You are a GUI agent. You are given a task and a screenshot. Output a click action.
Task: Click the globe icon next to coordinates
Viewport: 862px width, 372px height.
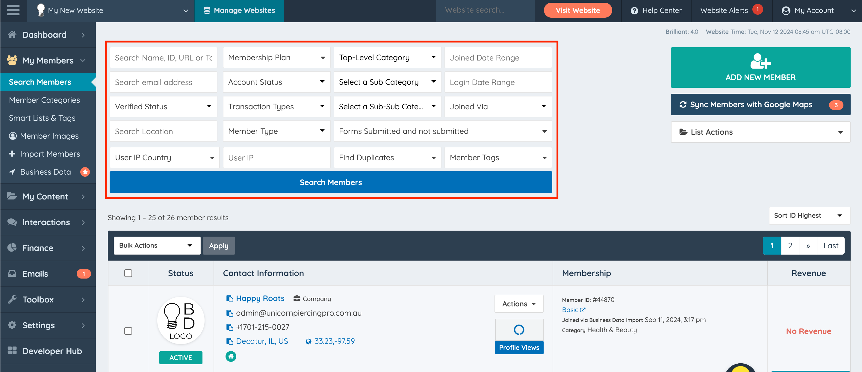pyautogui.click(x=308, y=341)
